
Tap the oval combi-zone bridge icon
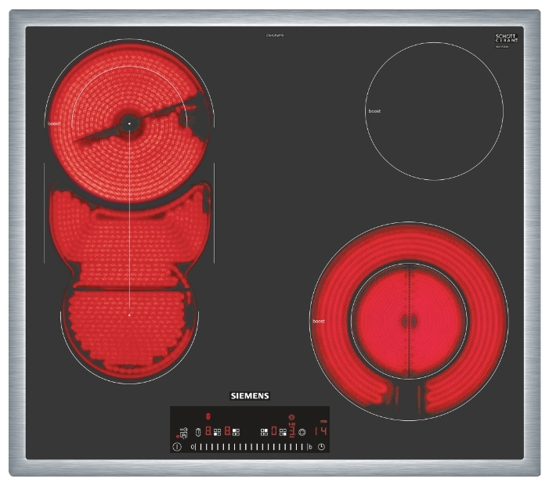[x=198, y=431]
